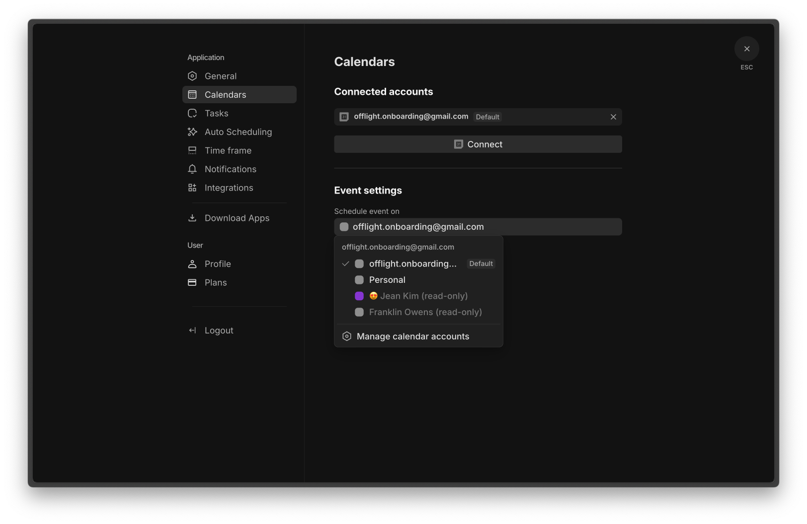Click the gray Franklin Owens color swatch
The width and height of the screenshot is (807, 524).
click(x=359, y=312)
